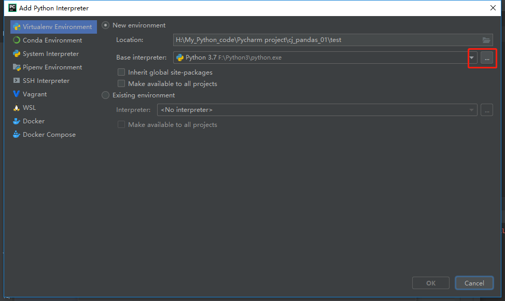
Task: Select the Existing environment radio button
Action: tap(105, 95)
